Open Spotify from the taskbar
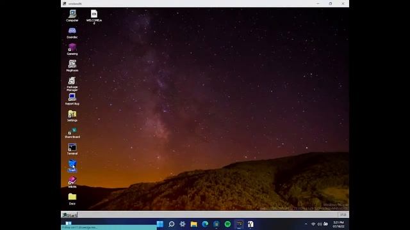Viewport: 410px width, 230px height. 227,224
